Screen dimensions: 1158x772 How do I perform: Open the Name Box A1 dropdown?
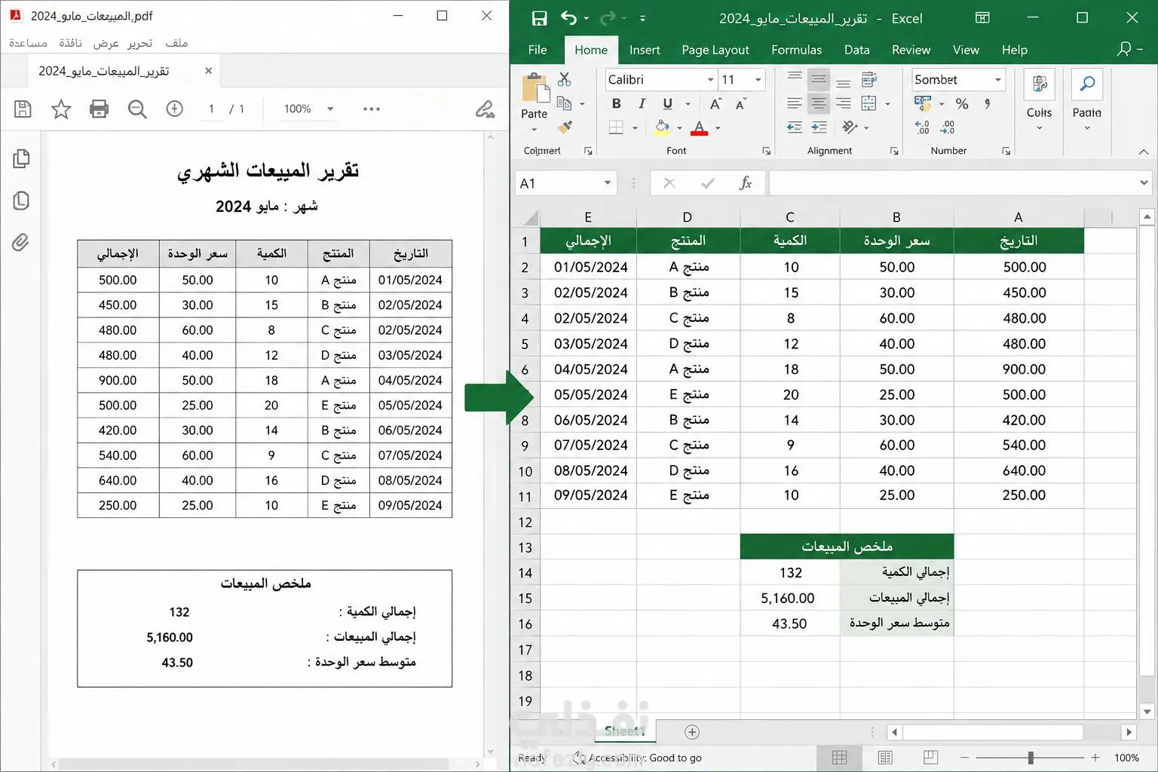point(607,183)
